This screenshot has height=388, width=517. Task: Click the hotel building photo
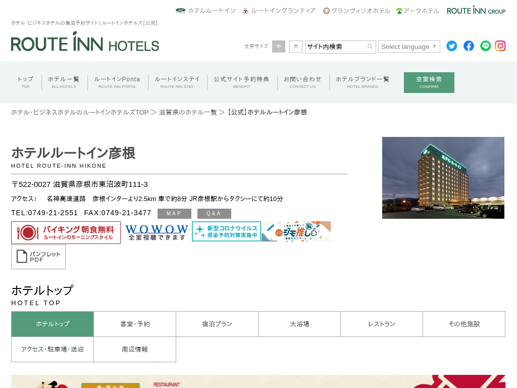[x=443, y=178]
